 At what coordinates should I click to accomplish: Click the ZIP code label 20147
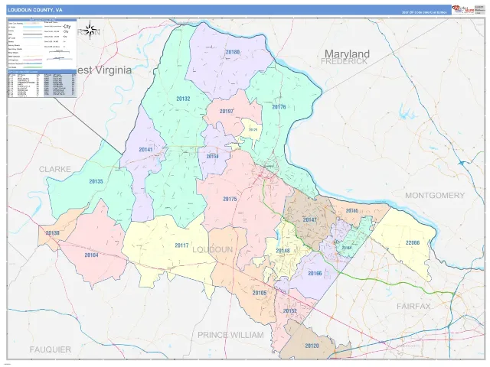[309, 219]
